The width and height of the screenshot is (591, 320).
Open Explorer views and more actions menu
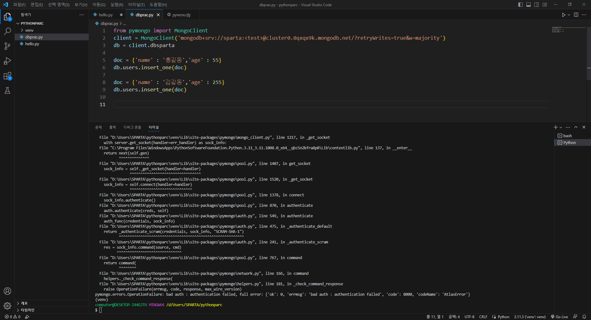point(82,15)
